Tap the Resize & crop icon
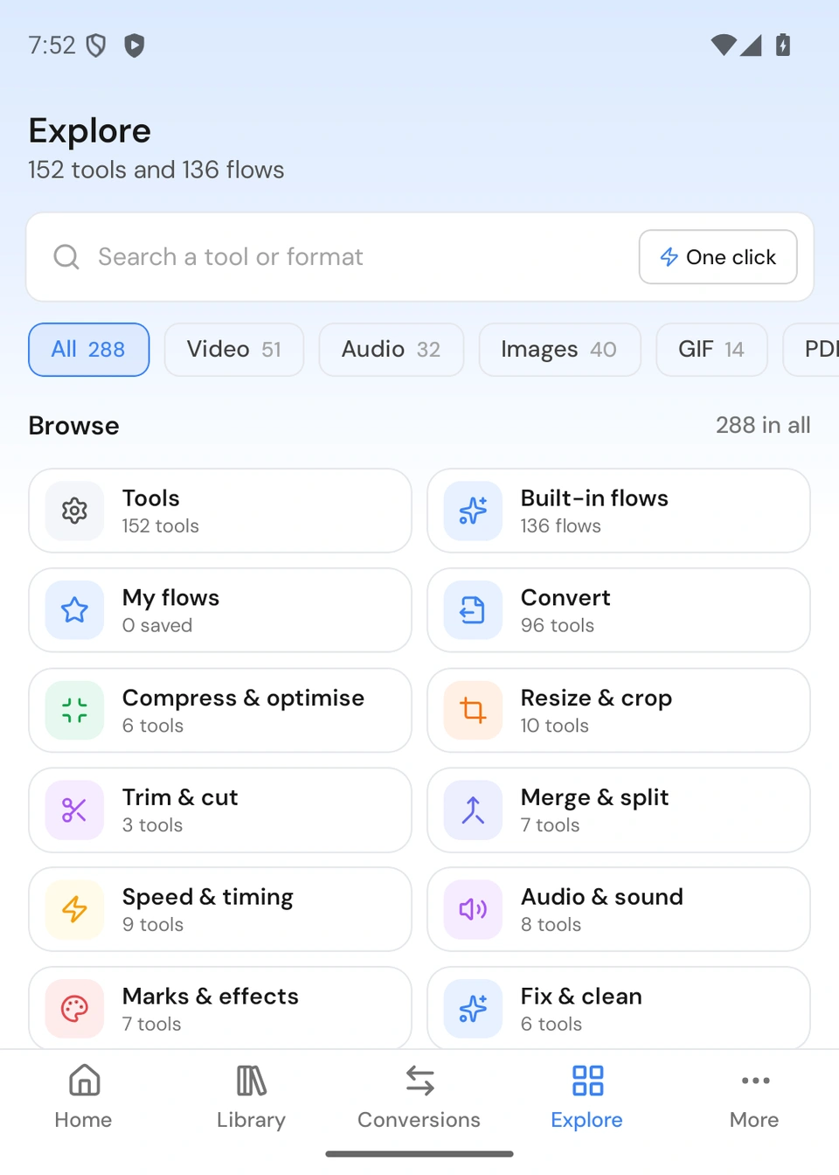The image size is (839, 1175). click(x=473, y=710)
